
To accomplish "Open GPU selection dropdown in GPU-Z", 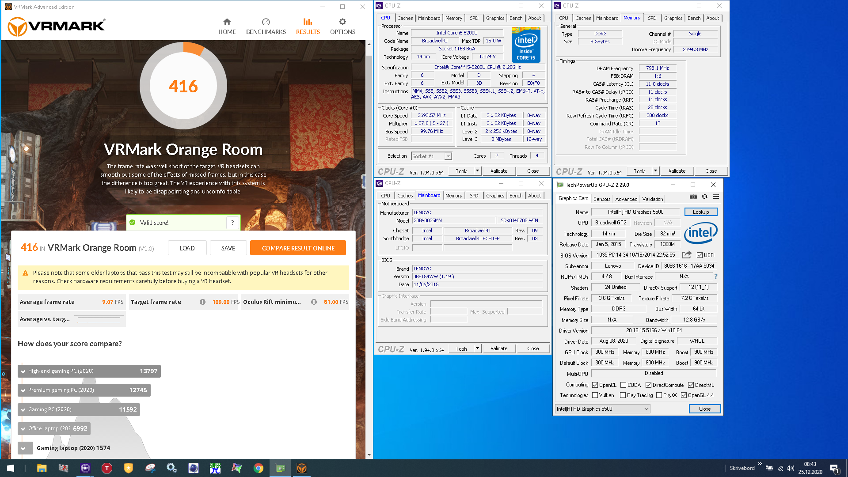I will coord(603,409).
